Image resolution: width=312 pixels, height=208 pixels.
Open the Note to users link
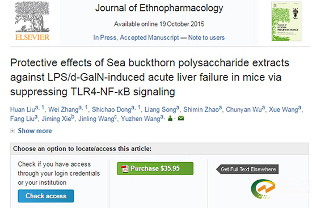point(206,37)
